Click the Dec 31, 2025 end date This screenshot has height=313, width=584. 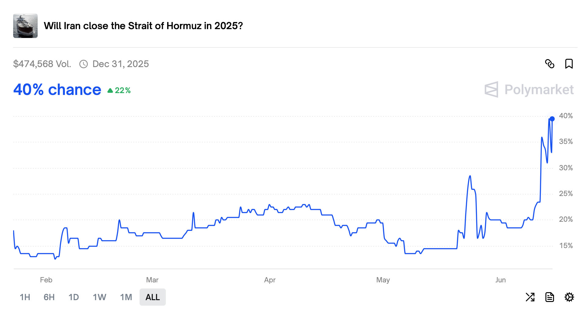(121, 64)
